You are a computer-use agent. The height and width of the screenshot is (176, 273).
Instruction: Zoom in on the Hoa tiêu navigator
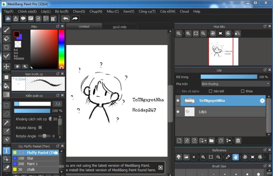(188, 33)
